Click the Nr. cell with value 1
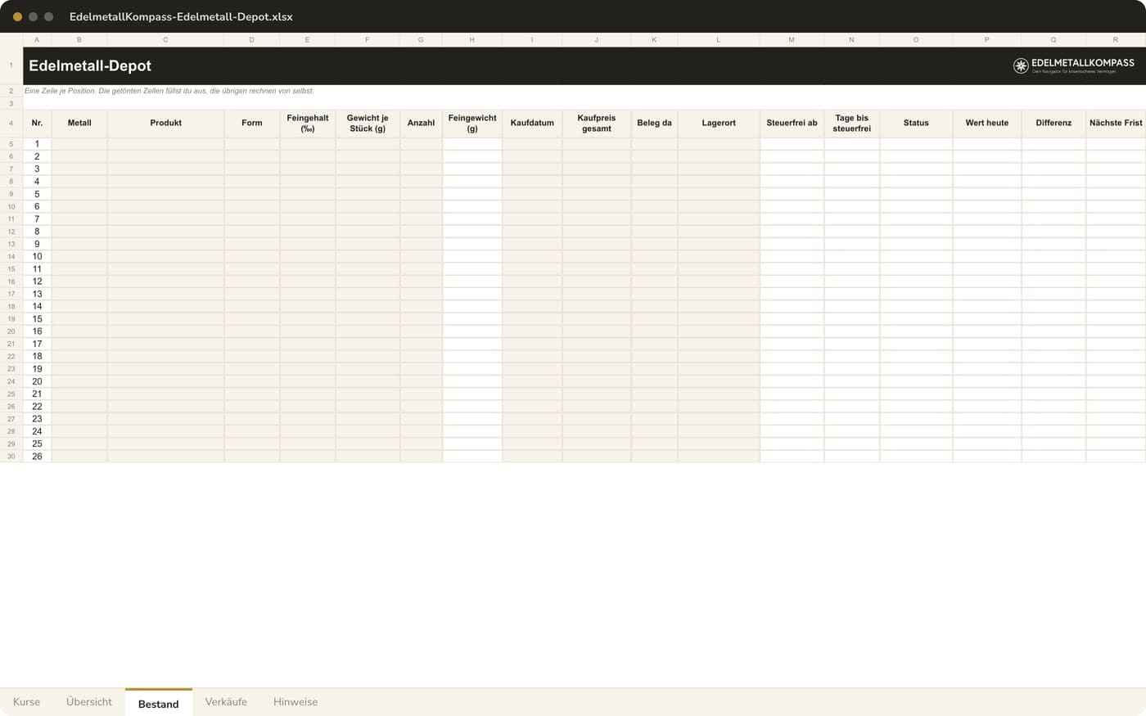 point(37,144)
